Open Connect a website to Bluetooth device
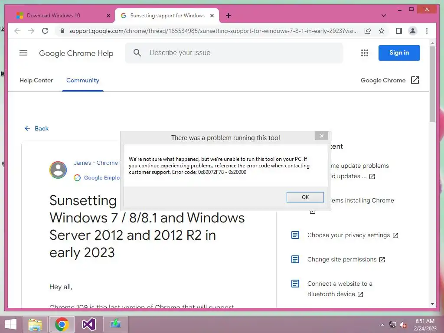The width and height of the screenshot is (444, 333). pos(340,289)
